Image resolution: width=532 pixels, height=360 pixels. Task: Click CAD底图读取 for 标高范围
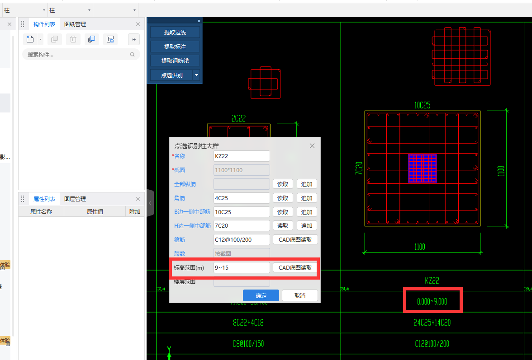point(295,267)
